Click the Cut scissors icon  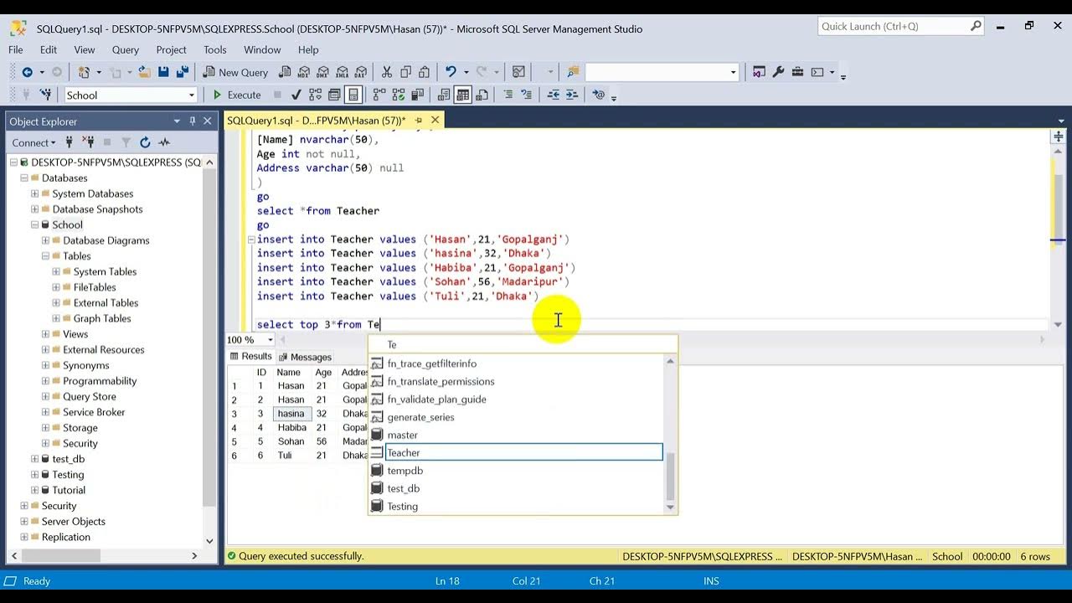click(386, 72)
